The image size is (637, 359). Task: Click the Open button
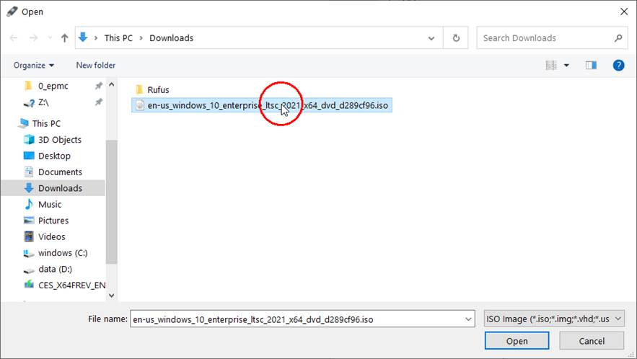[517, 341]
